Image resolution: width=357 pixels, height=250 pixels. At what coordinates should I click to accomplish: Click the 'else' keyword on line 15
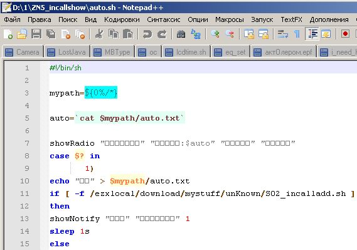[60, 244]
